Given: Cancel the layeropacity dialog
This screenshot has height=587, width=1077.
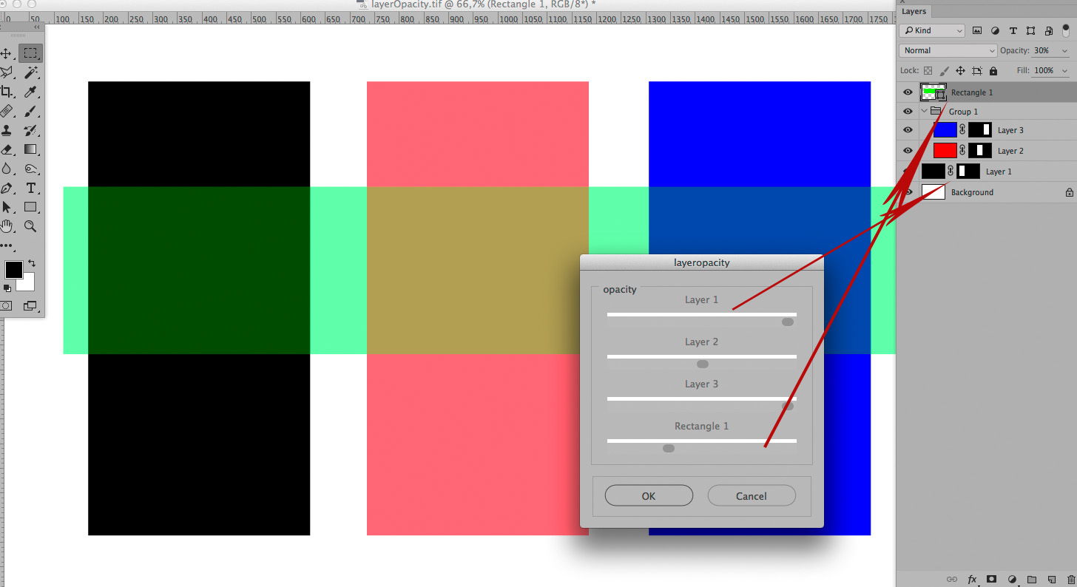Looking at the screenshot, I should [x=752, y=496].
